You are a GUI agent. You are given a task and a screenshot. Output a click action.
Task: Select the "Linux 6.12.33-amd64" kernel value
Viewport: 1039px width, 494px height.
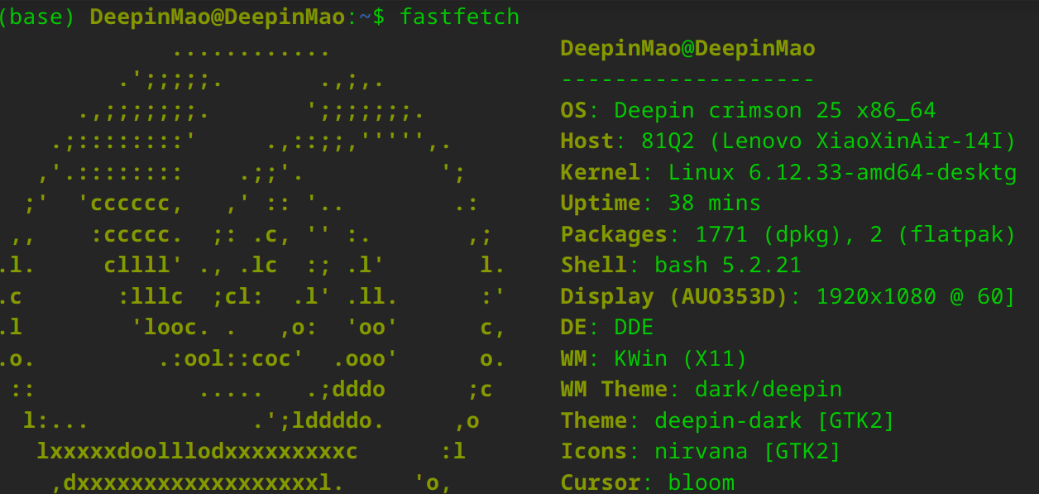pyautogui.click(x=795, y=172)
